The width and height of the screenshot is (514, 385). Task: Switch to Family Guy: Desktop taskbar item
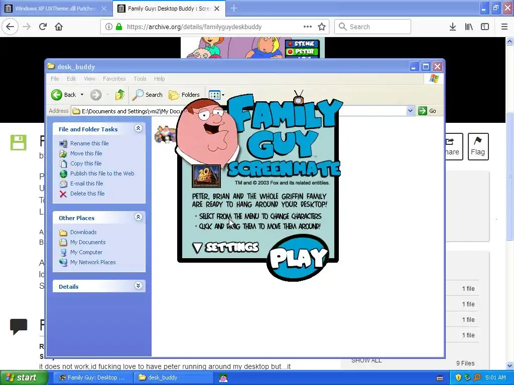(x=93, y=378)
